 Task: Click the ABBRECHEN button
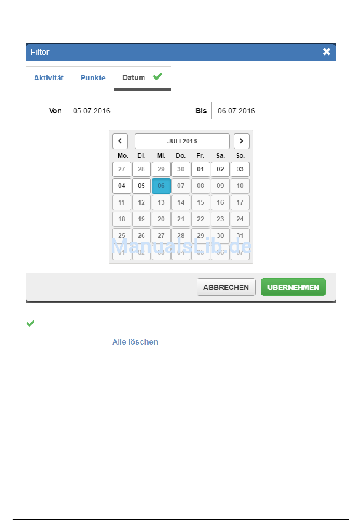[226, 287]
